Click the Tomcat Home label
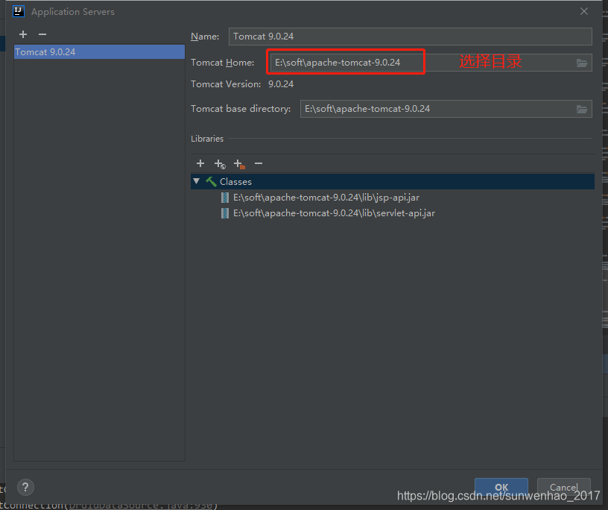The width and height of the screenshot is (608, 510). (222, 63)
